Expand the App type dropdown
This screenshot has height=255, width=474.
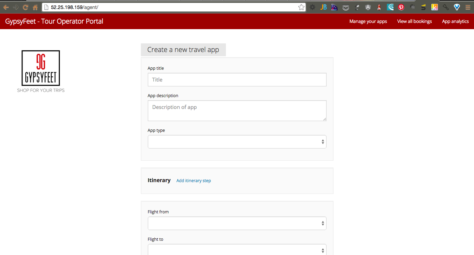point(237,142)
